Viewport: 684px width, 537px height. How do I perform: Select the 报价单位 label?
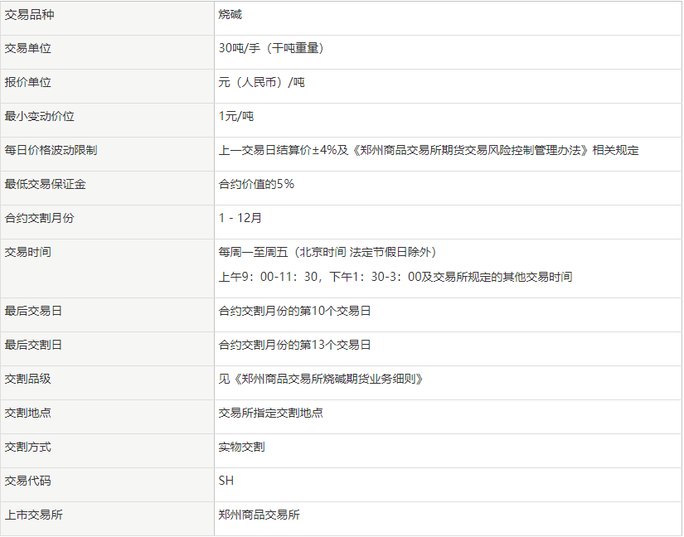28,82
